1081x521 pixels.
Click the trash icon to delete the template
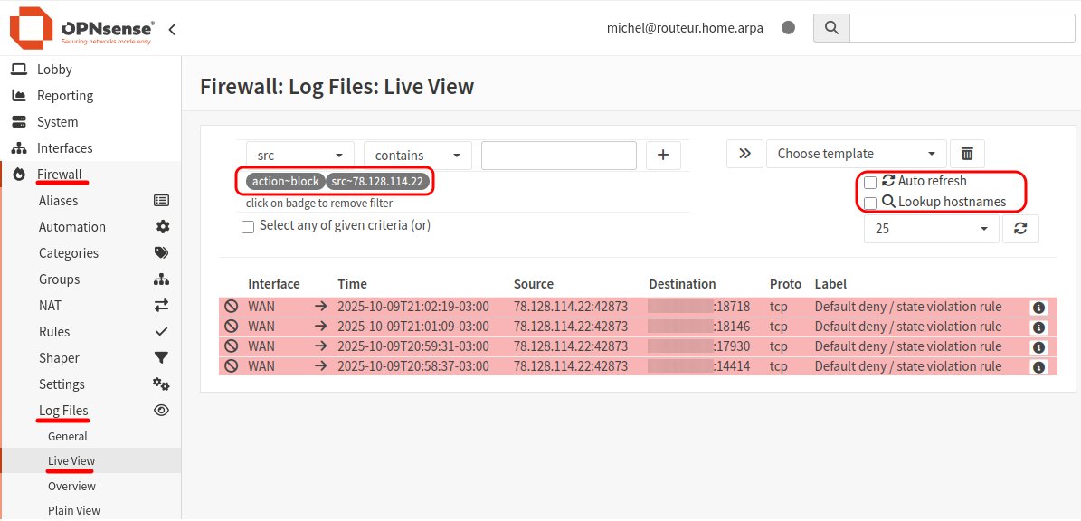(x=967, y=154)
